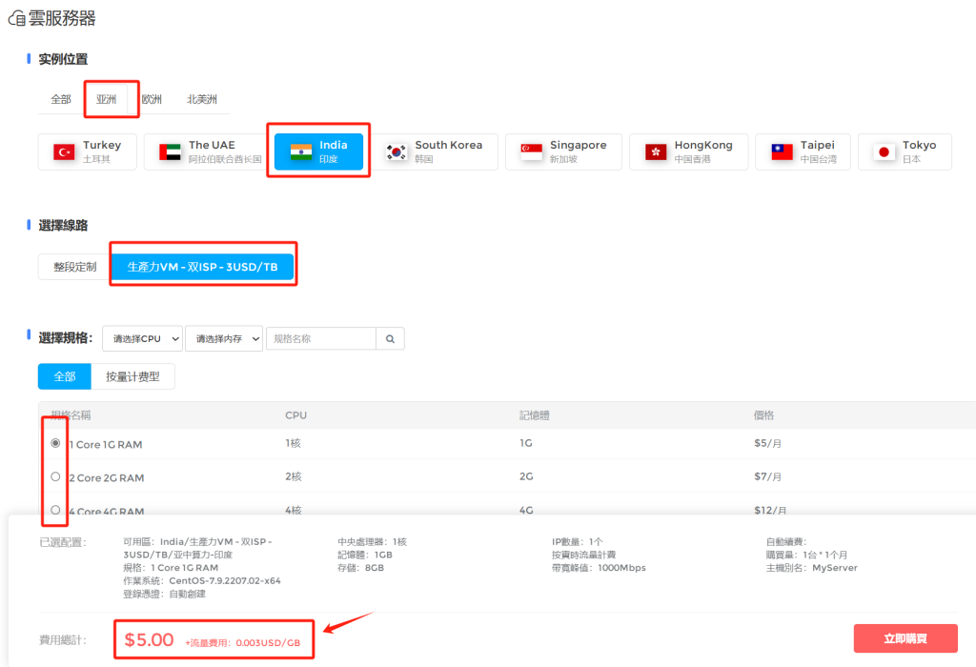Click the CPU column header
This screenshot has width=976, height=667.
pos(295,415)
